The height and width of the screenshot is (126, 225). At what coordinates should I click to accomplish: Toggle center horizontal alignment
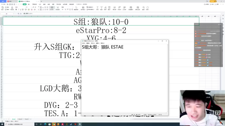tap(41, 10)
